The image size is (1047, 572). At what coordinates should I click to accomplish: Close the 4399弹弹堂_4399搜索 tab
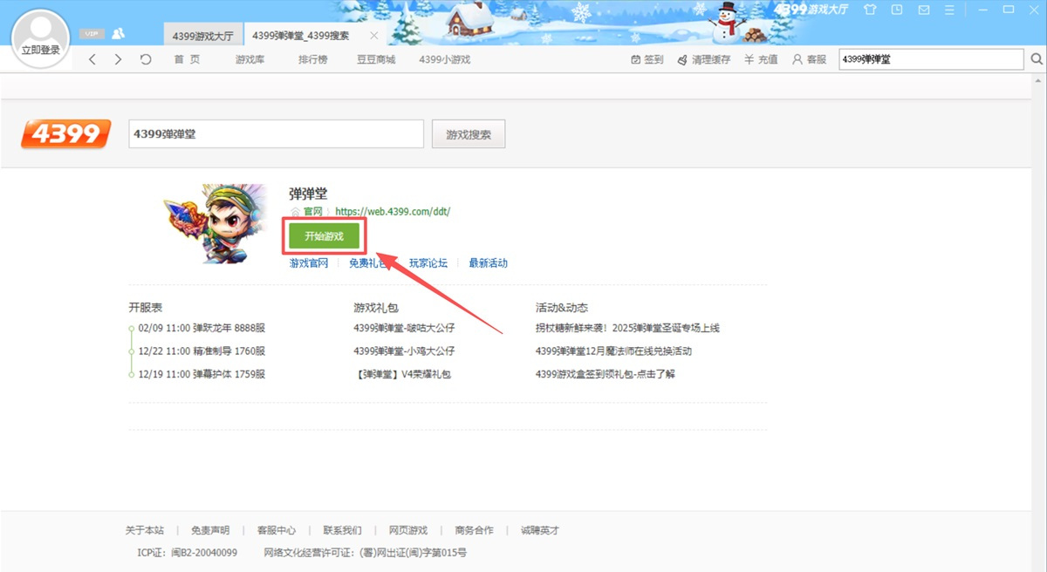374,36
